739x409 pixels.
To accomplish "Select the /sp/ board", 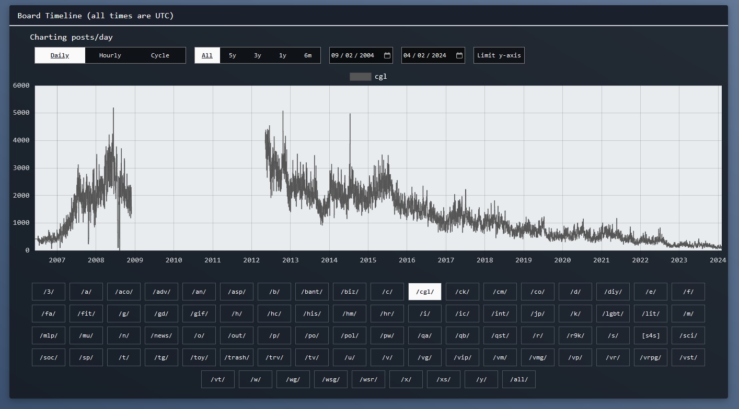I will point(86,357).
